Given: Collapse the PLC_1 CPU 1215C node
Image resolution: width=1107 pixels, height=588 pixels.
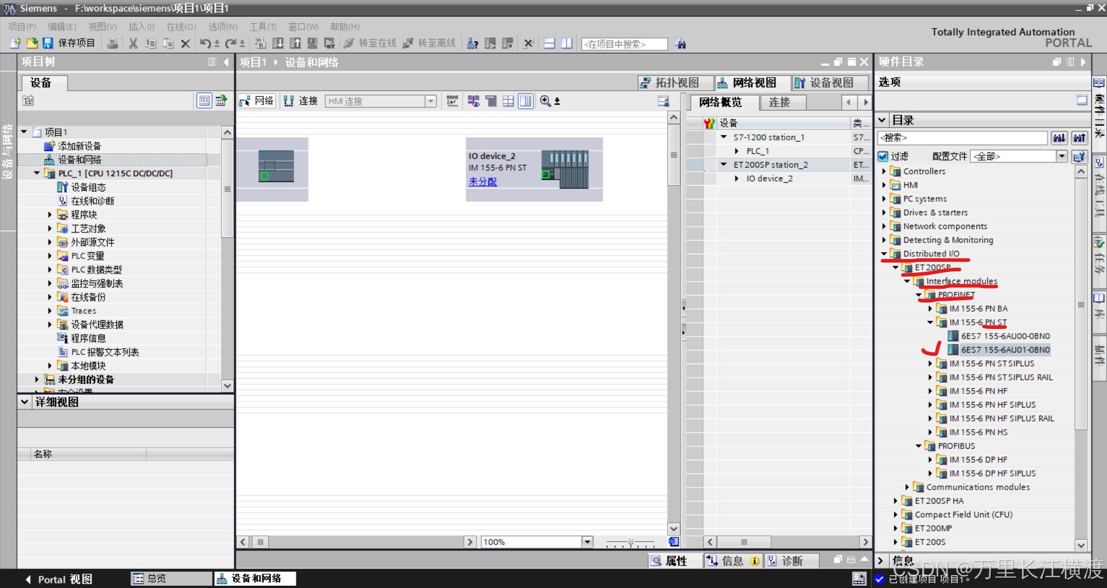Looking at the screenshot, I should point(37,173).
